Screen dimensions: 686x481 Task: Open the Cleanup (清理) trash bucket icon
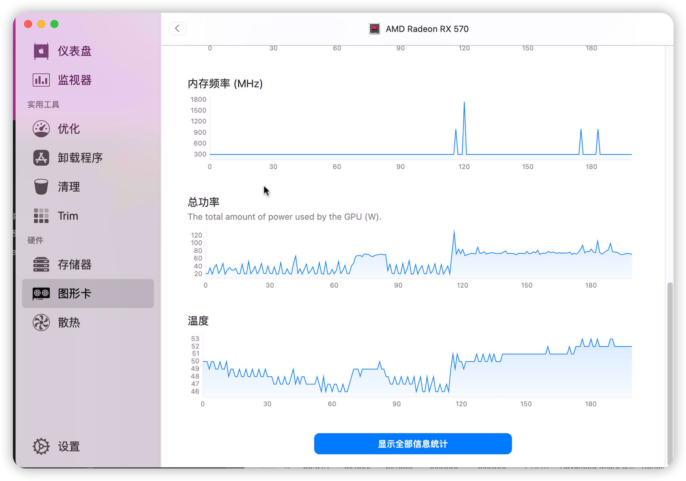point(41,187)
